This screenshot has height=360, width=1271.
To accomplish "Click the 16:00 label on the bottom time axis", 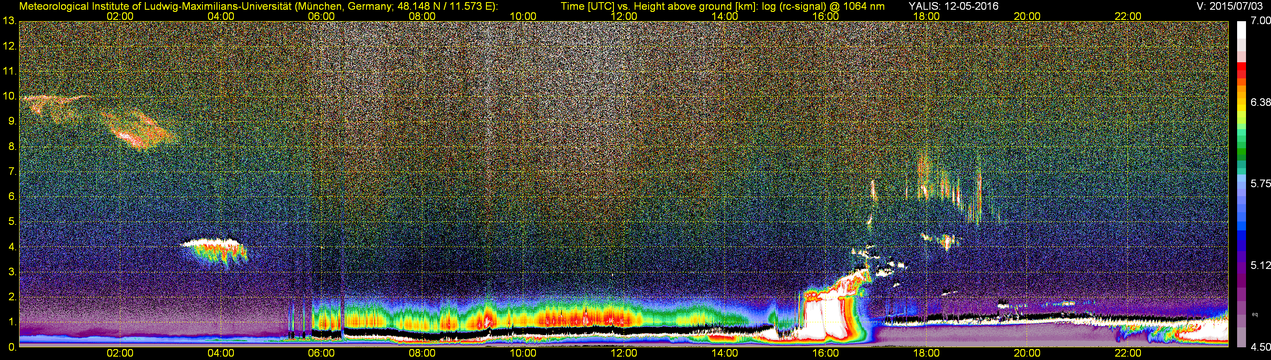I will point(825,353).
